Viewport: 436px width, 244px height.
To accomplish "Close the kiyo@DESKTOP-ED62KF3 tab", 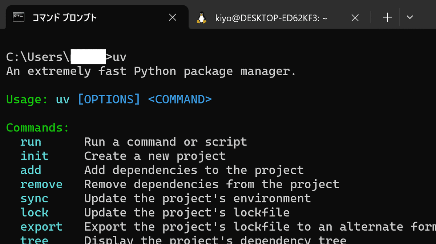I will 355,17.
